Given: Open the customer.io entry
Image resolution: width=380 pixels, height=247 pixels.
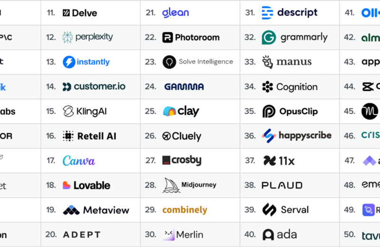Looking at the screenshot, I should (94, 86).
